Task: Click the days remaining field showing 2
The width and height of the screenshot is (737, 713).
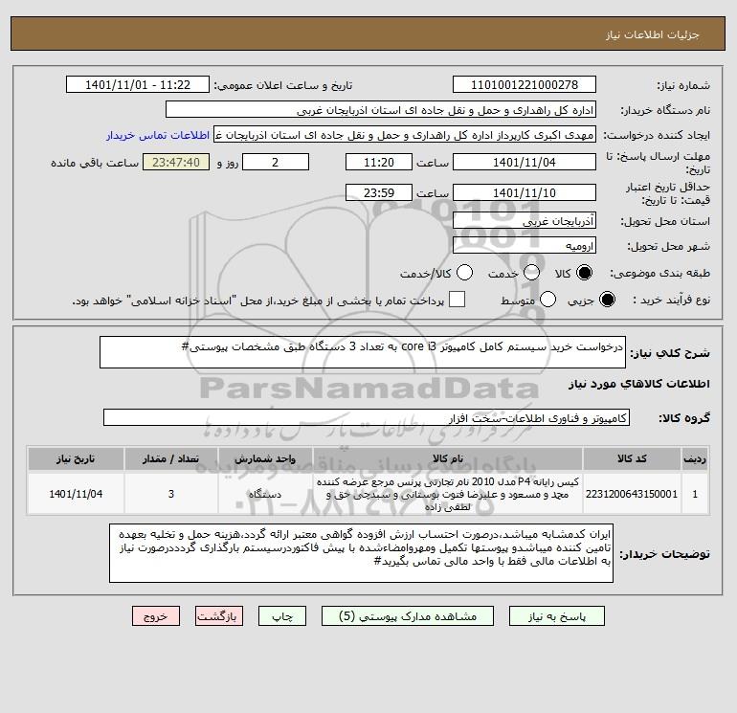Action: click(x=276, y=162)
